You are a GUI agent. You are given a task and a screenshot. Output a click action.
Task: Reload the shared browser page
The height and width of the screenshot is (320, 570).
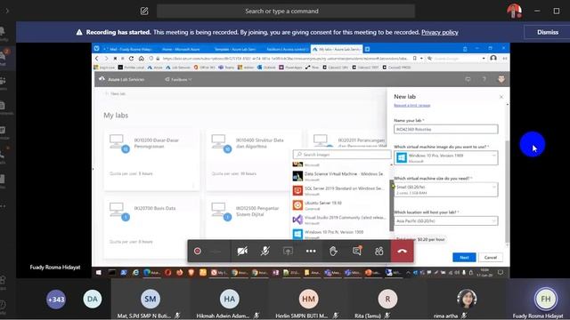(131, 58)
